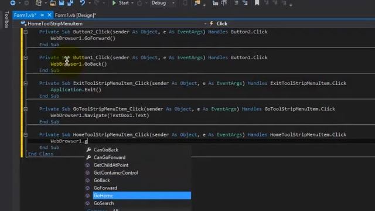Click the Start debug button label
375x211 pixels.
coord(124,3)
